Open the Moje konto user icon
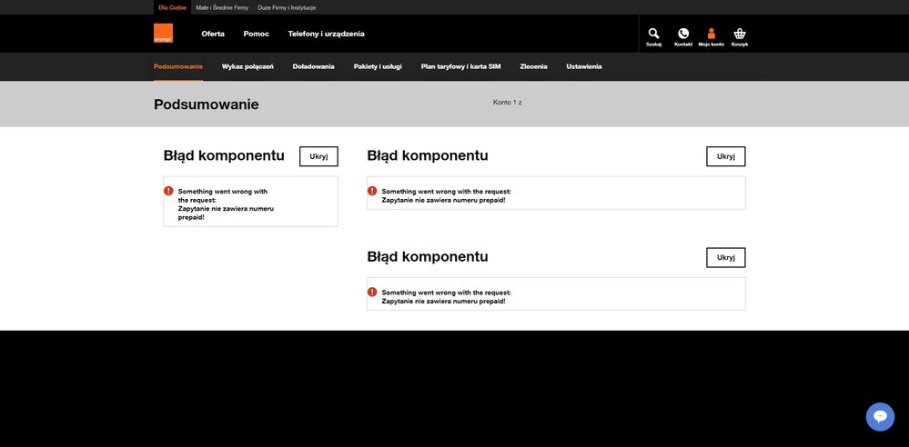This screenshot has width=909, height=447. (711, 35)
